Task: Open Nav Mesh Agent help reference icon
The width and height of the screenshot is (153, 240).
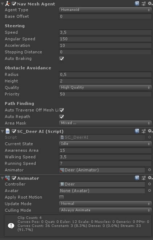Action: tap(137, 4)
